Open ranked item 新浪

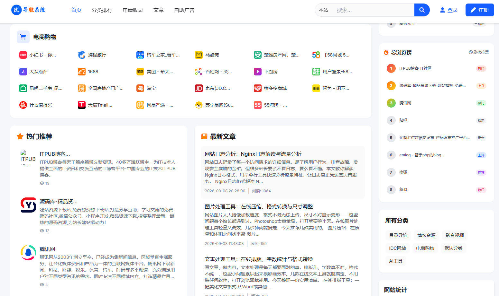[403, 189]
